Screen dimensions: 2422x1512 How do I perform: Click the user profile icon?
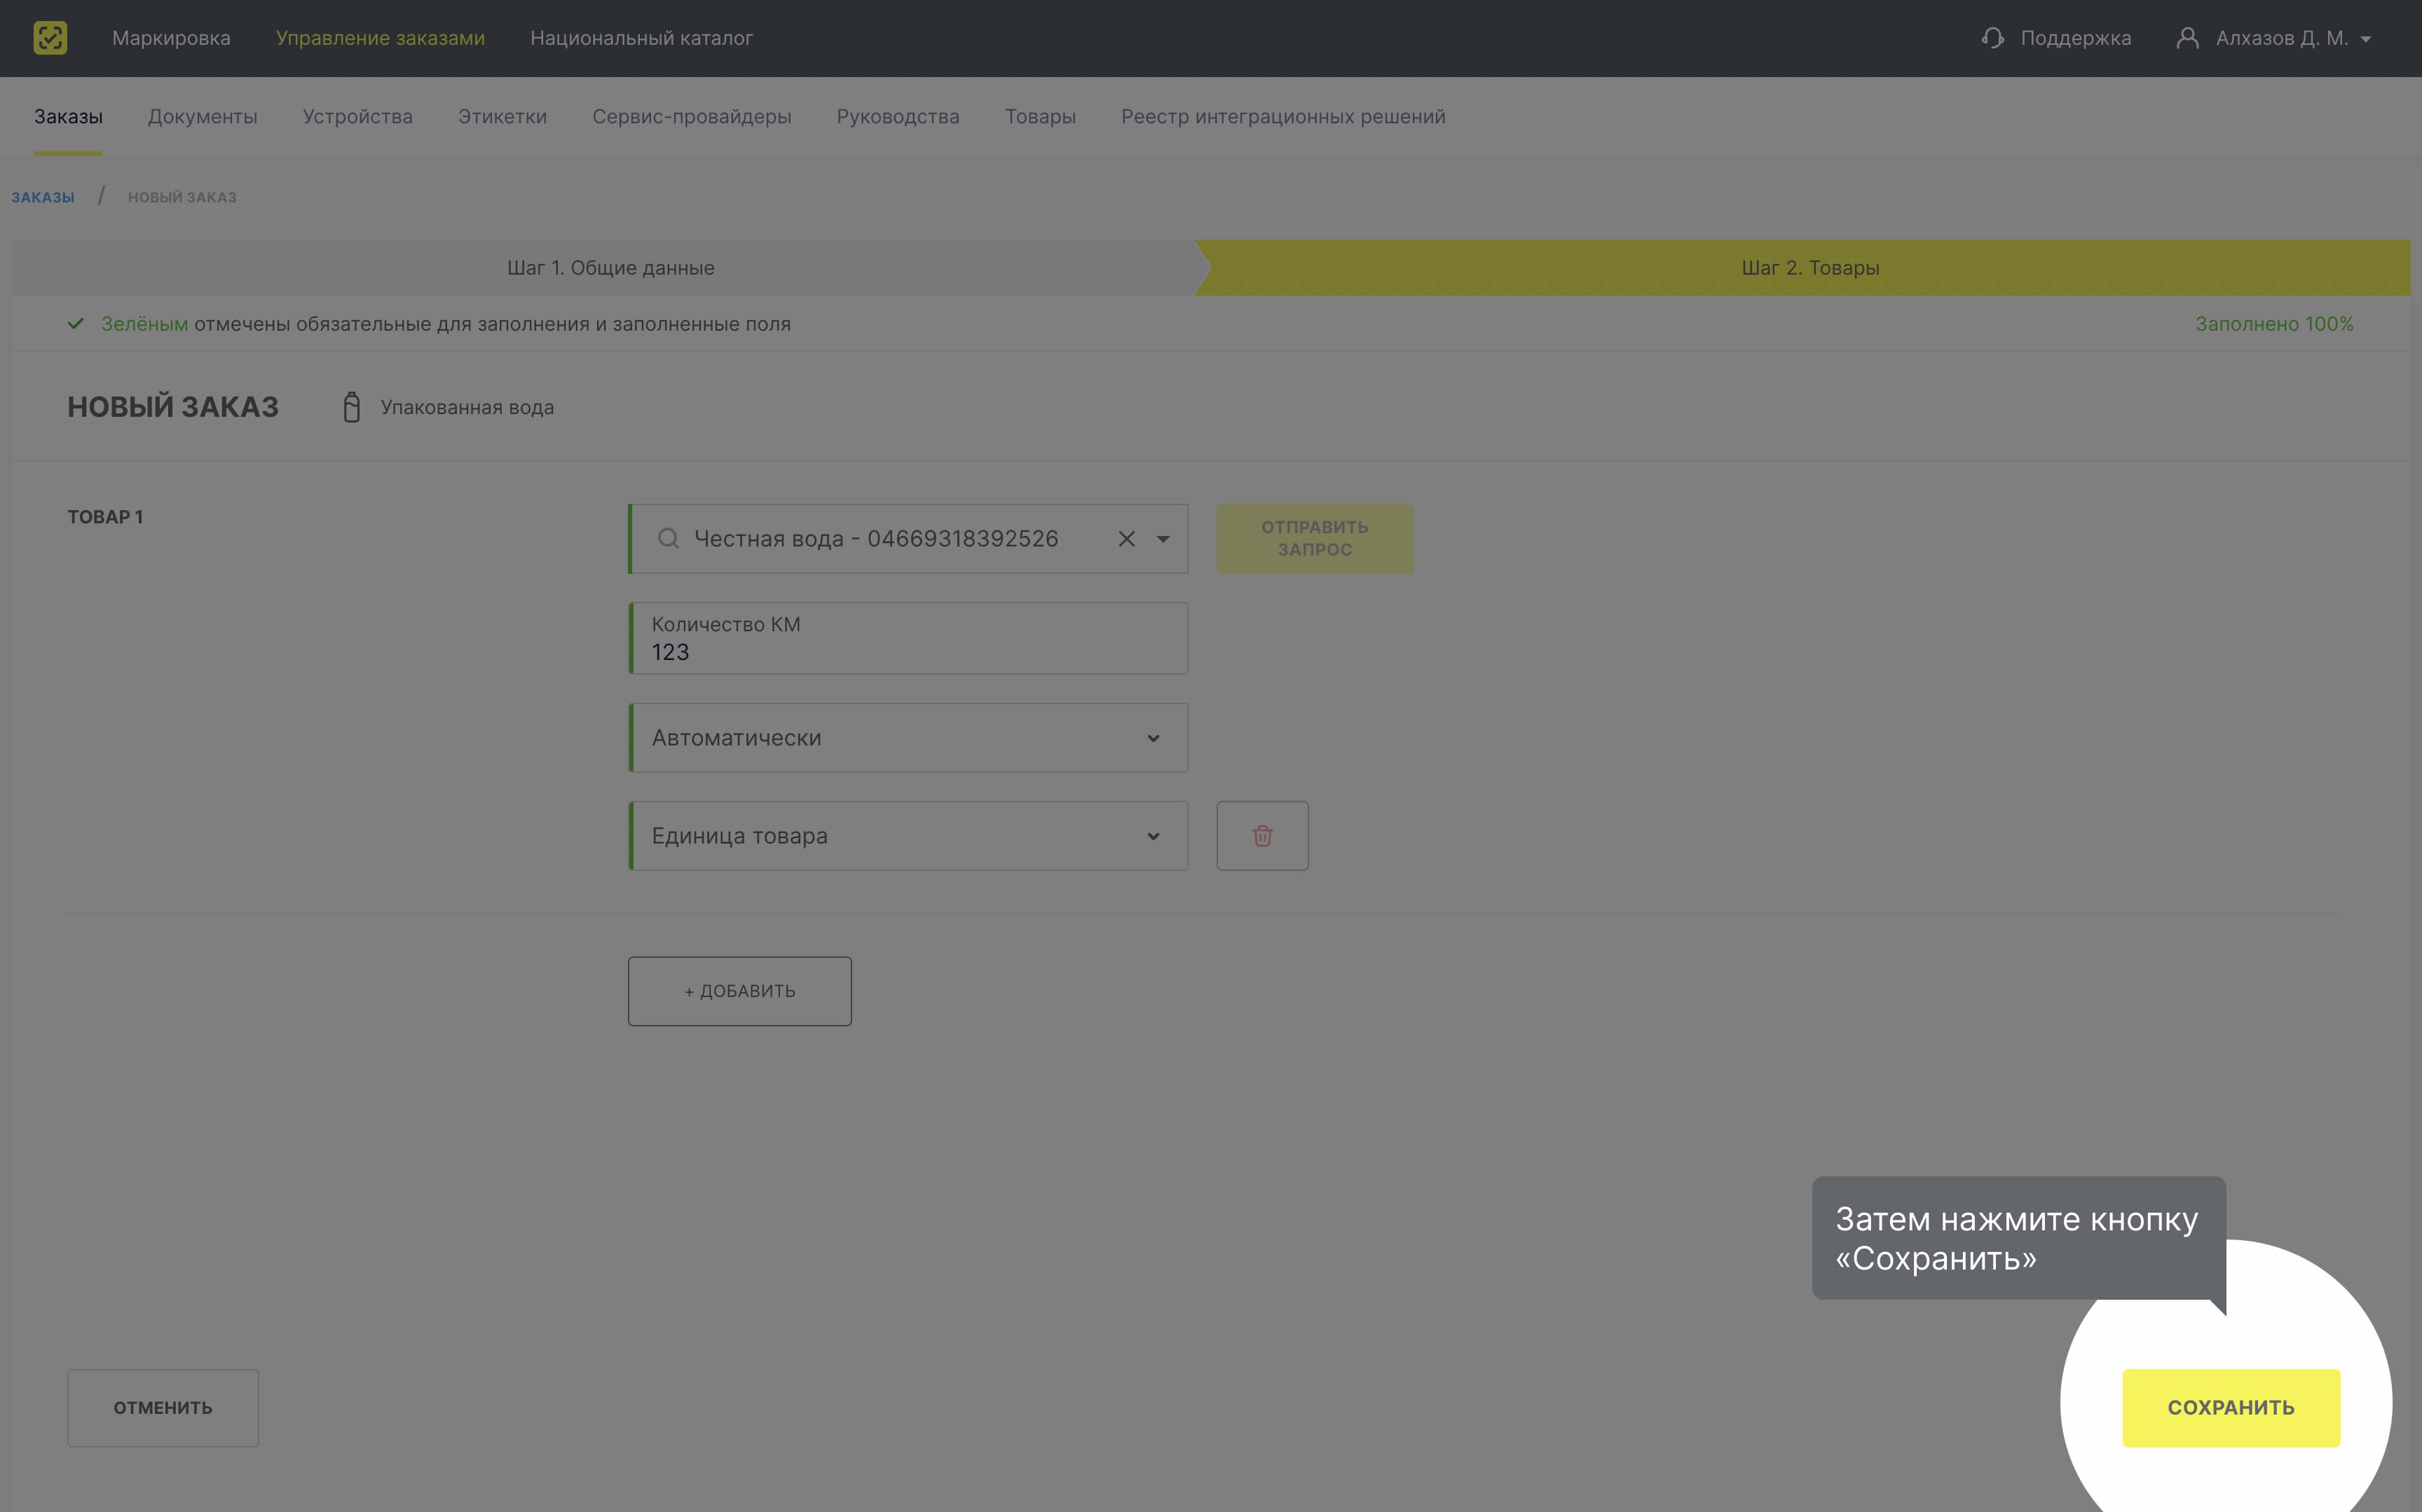(2187, 38)
